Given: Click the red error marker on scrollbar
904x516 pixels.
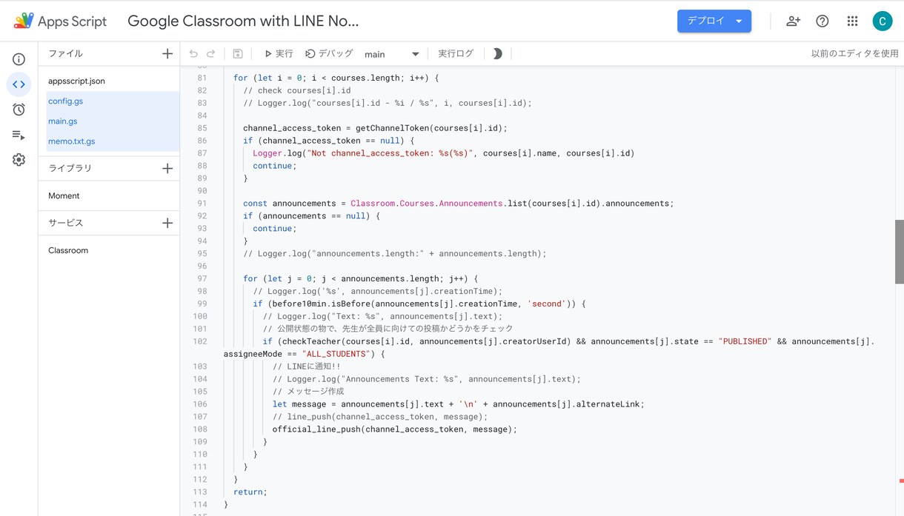Looking at the screenshot, I should point(901,481).
